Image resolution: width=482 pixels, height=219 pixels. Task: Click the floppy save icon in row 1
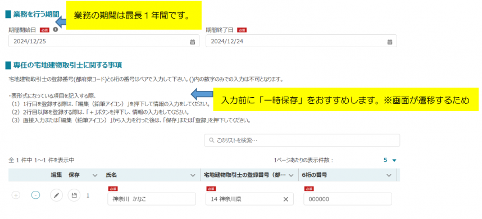pyautogui.click(x=74, y=195)
